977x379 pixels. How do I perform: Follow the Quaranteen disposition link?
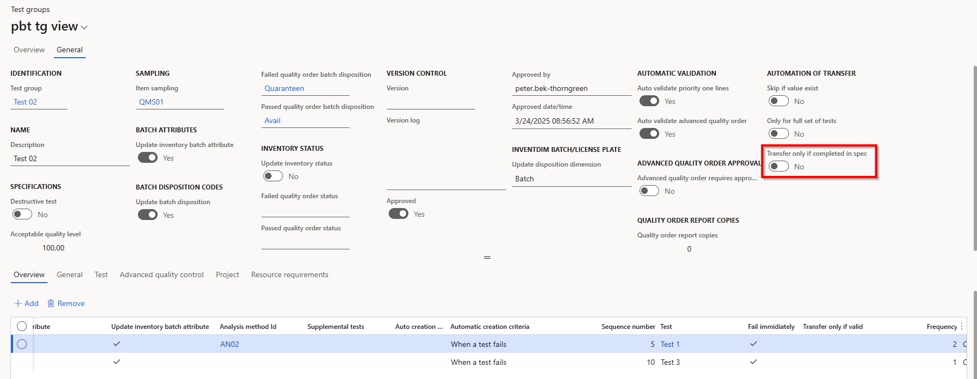click(x=284, y=88)
